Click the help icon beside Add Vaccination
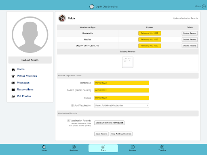 (x=72, y=105)
